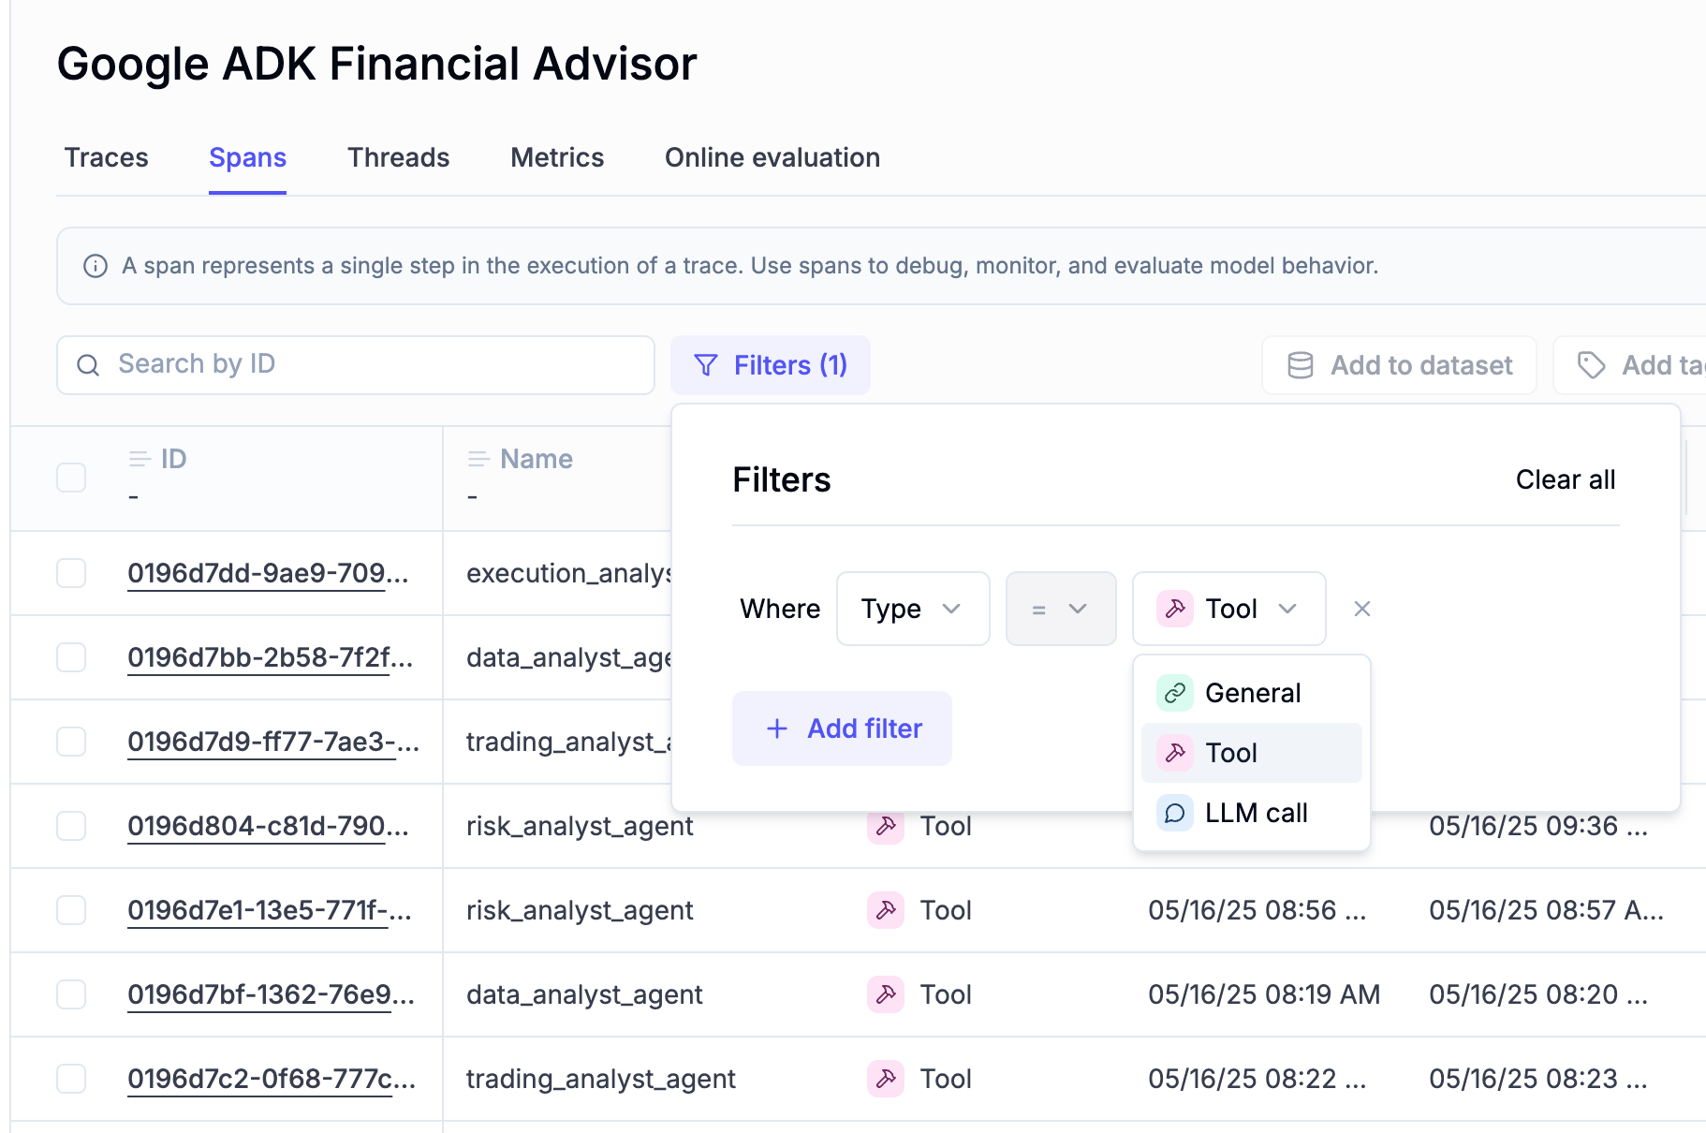Expand the Tool value dropdown

click(1228, 609)
